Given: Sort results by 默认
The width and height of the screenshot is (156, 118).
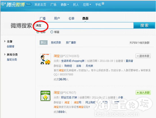Looking at the screenshot, I should pyautogui.click(x=43, y=43).
